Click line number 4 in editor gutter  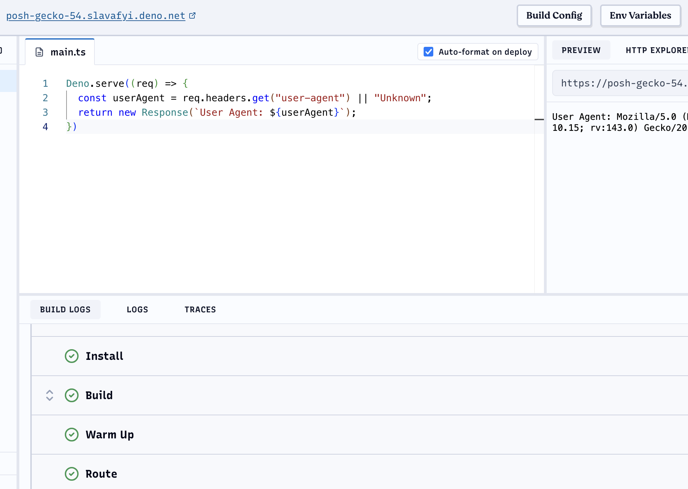click(x=45, y=127)
